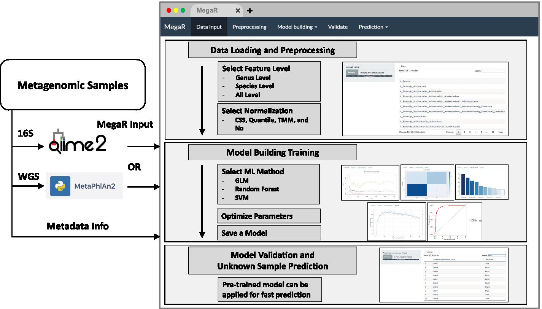Screen dimensions: 542x309
Task: Click the Model Building Training header
Action: 273,152
